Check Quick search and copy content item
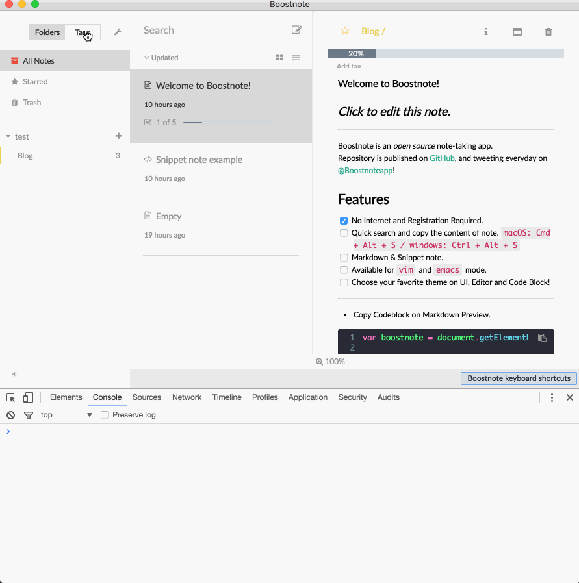The image size is (579, 583). [344, 233]
